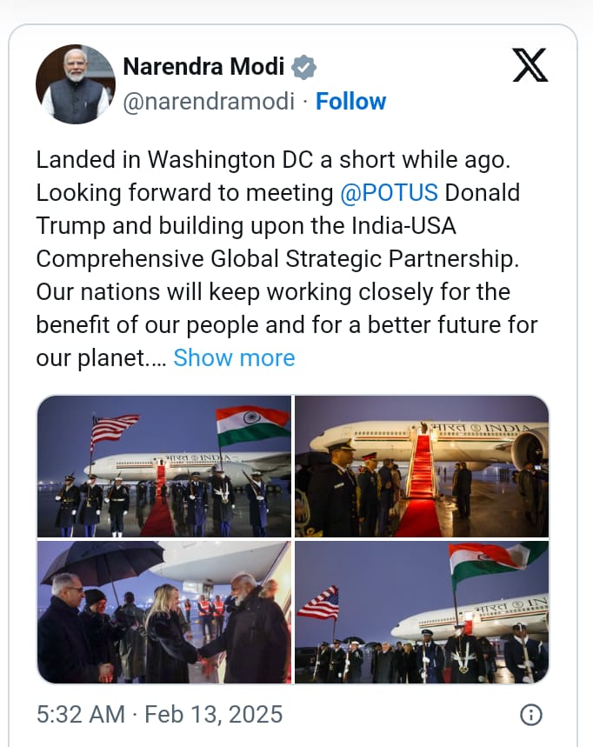The width and height of the screenshot is (593, 747).
Task: Expand tweet with Show more
Action: pyautogui.click(x=234, y=357)
